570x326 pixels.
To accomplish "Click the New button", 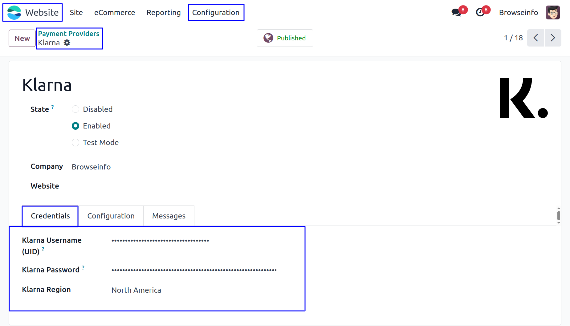I will 22,38.
